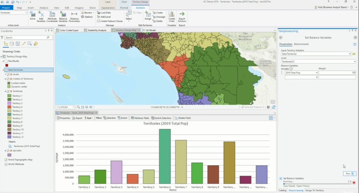359x193 pixels.
Task: Click Open History link
Action: [303, 186]
